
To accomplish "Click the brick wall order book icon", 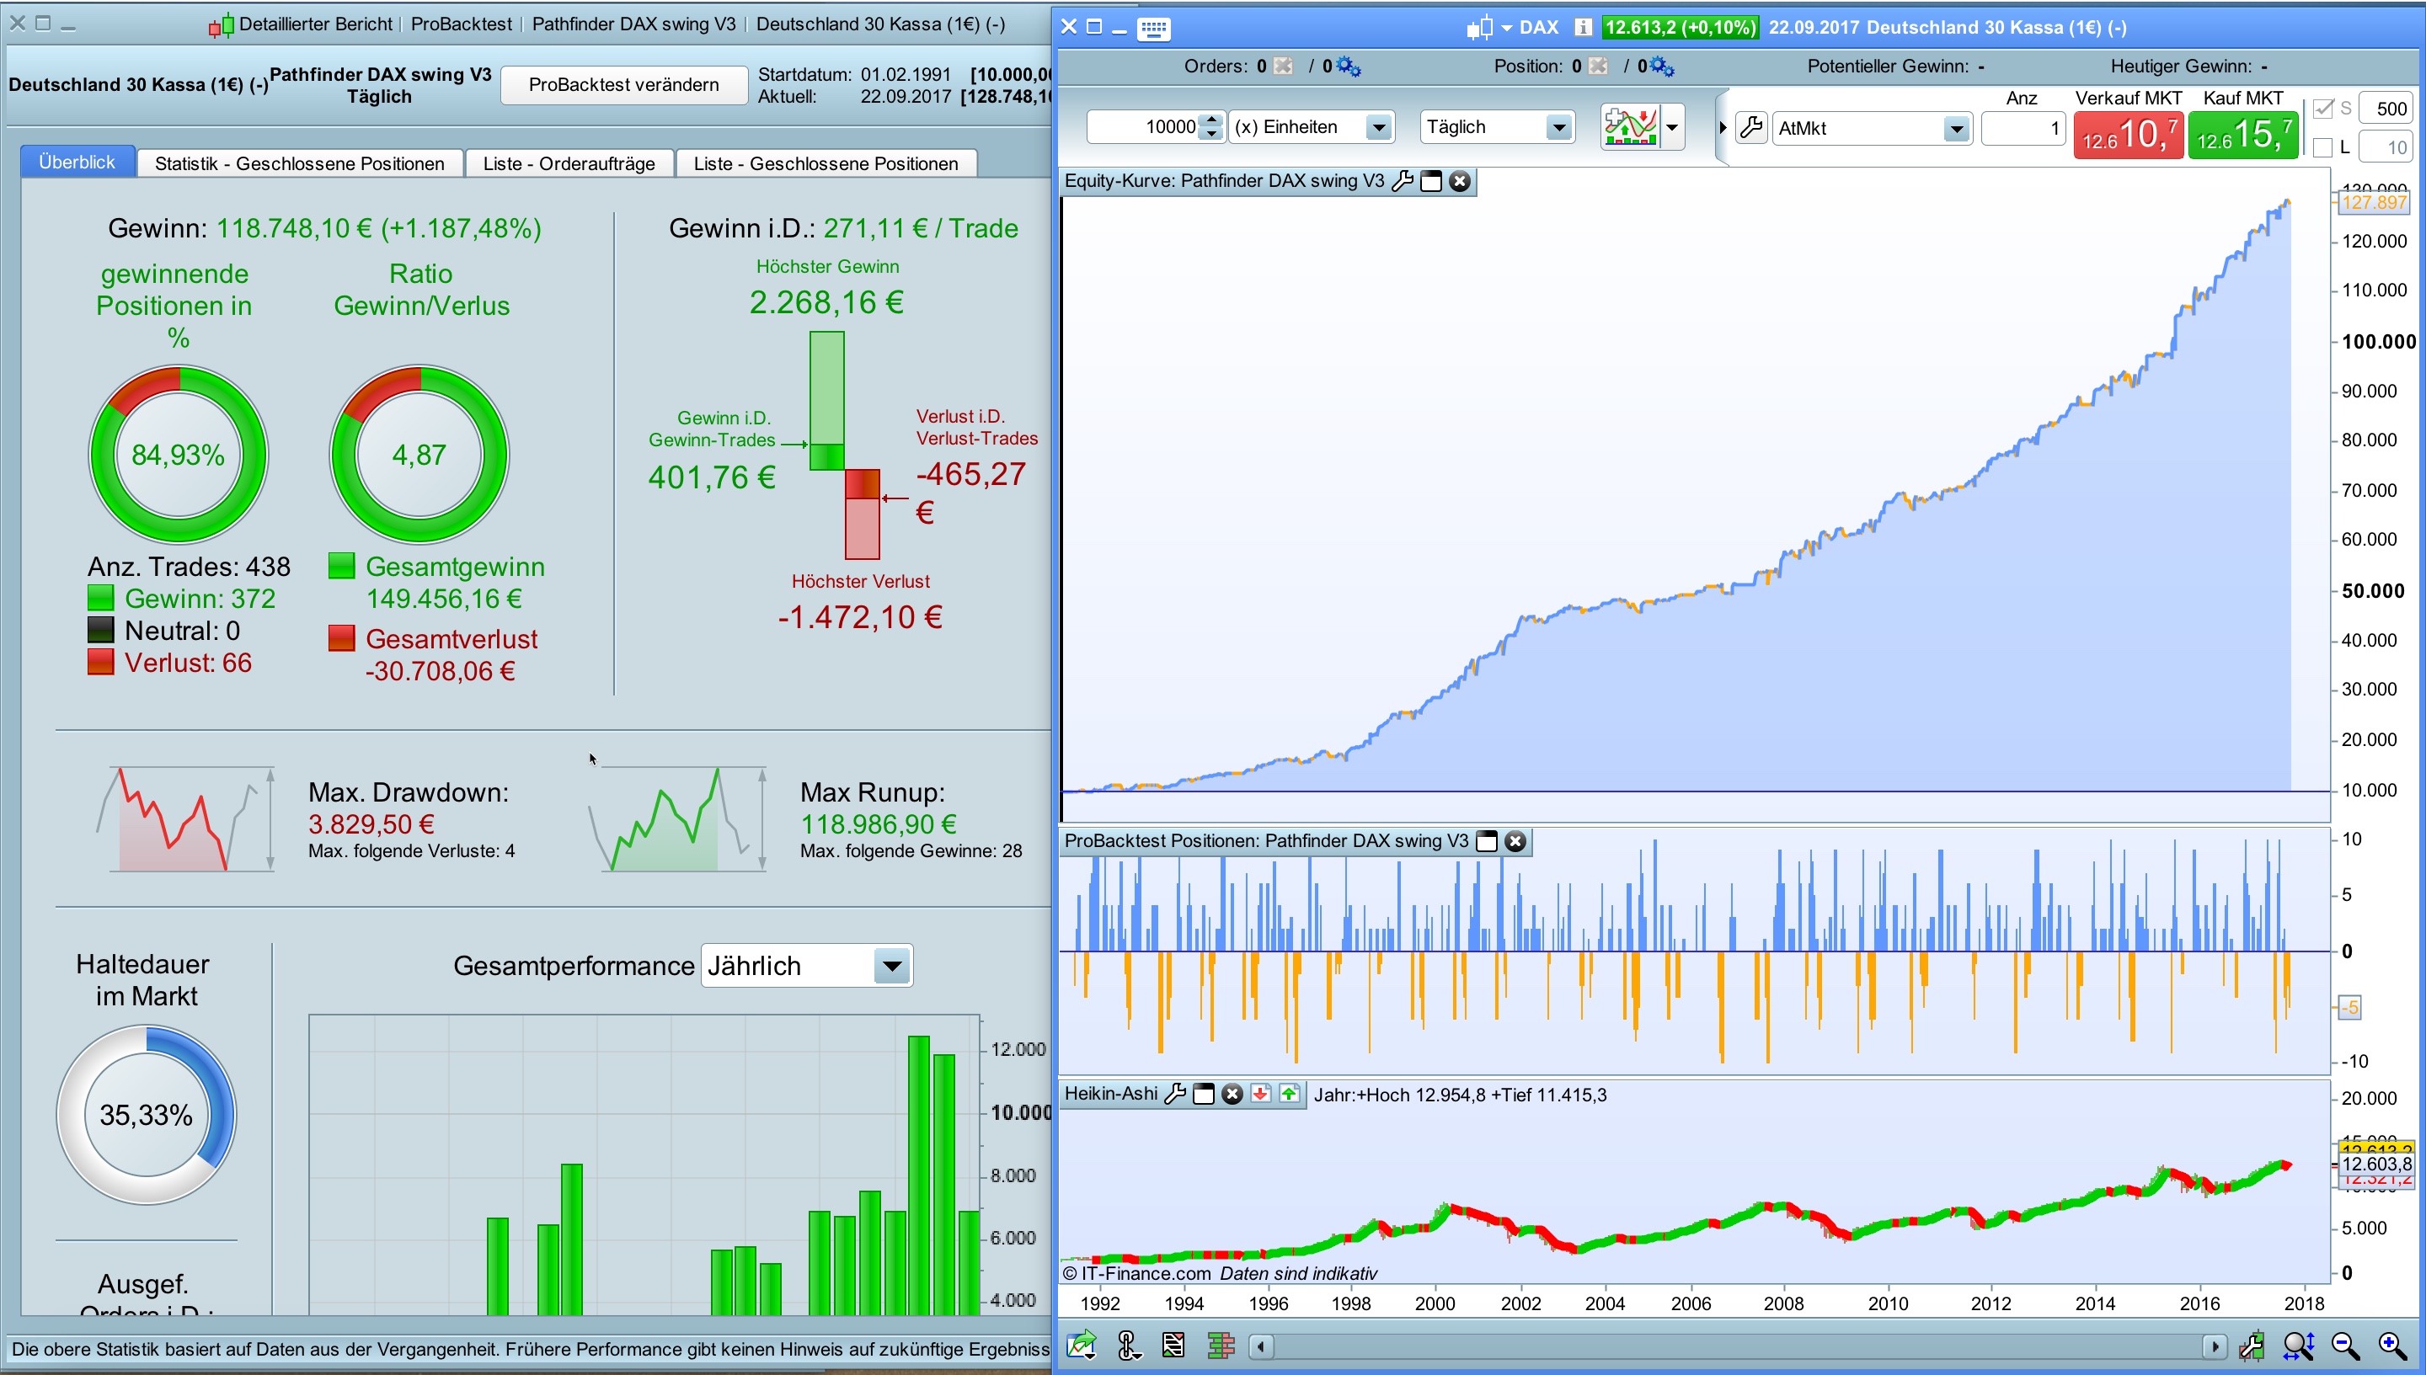I will 1221,1346.
